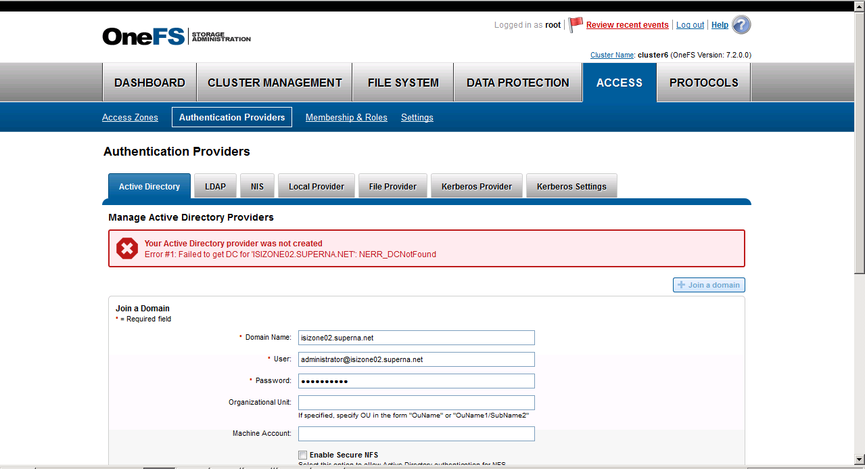The height and width of the screenshot is (469, 865).
Task: Go to Access Zones submenu
Action: (x=130, y=117)
